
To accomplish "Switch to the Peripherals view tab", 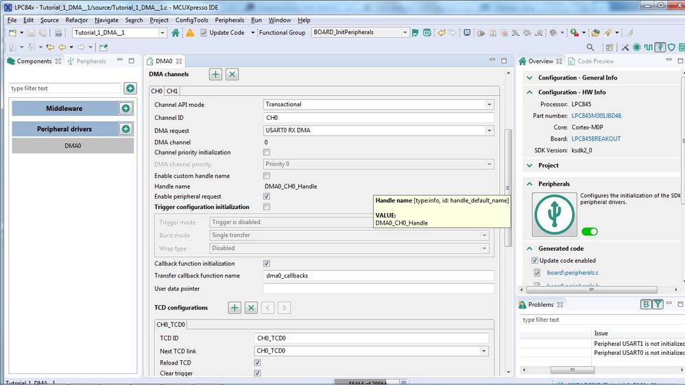I will pos(87,61).
